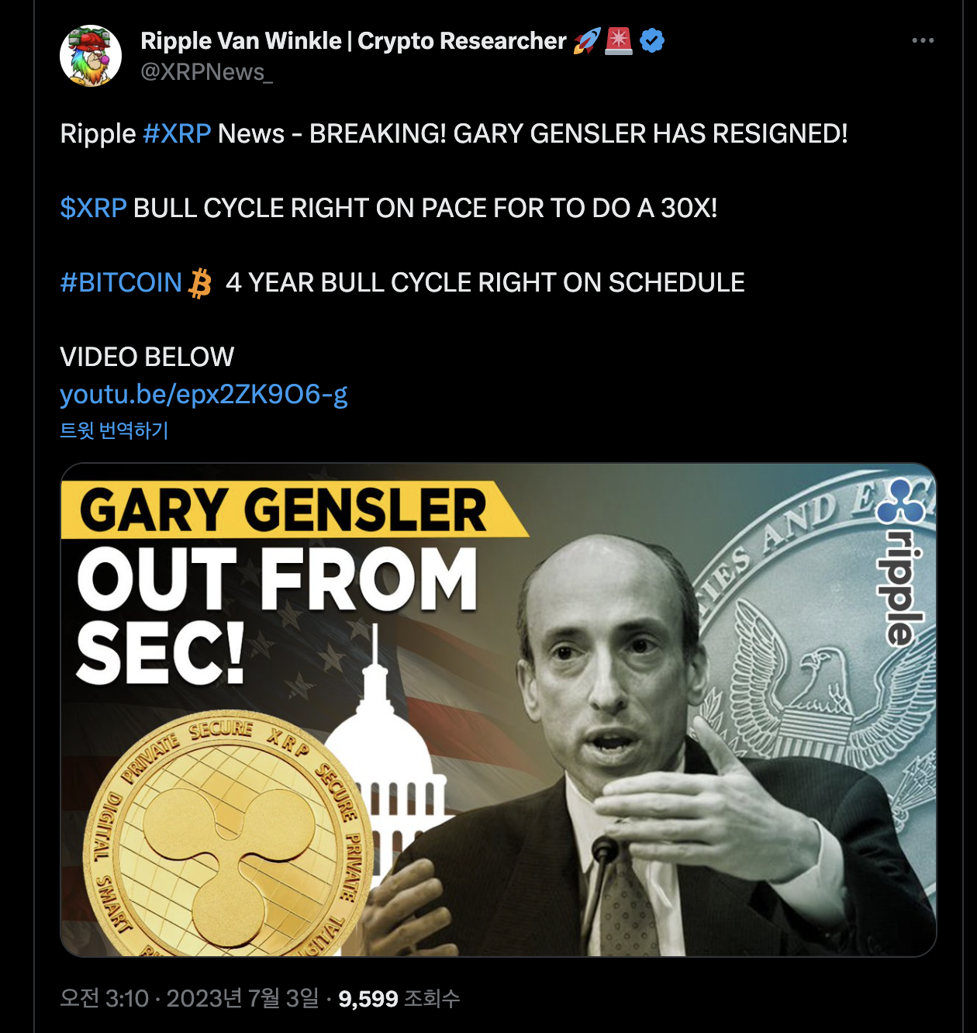Screen dimensions: 977x1033
Task: Open the 9,599 조회수 view count
Action: tap(399, 998)
